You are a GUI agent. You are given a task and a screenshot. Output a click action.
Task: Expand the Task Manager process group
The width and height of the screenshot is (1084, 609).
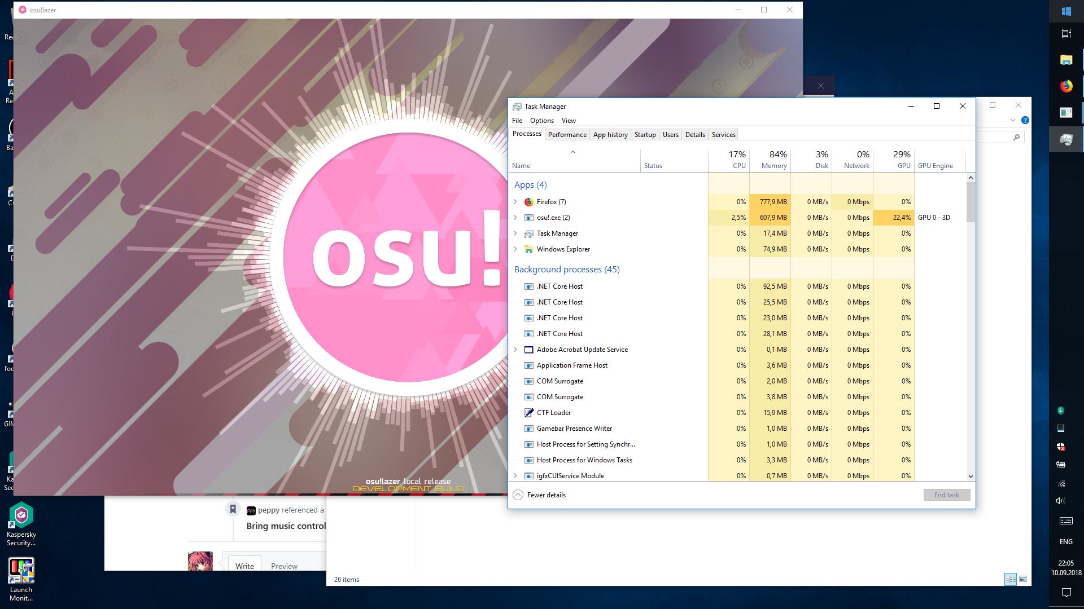(515, 233)
